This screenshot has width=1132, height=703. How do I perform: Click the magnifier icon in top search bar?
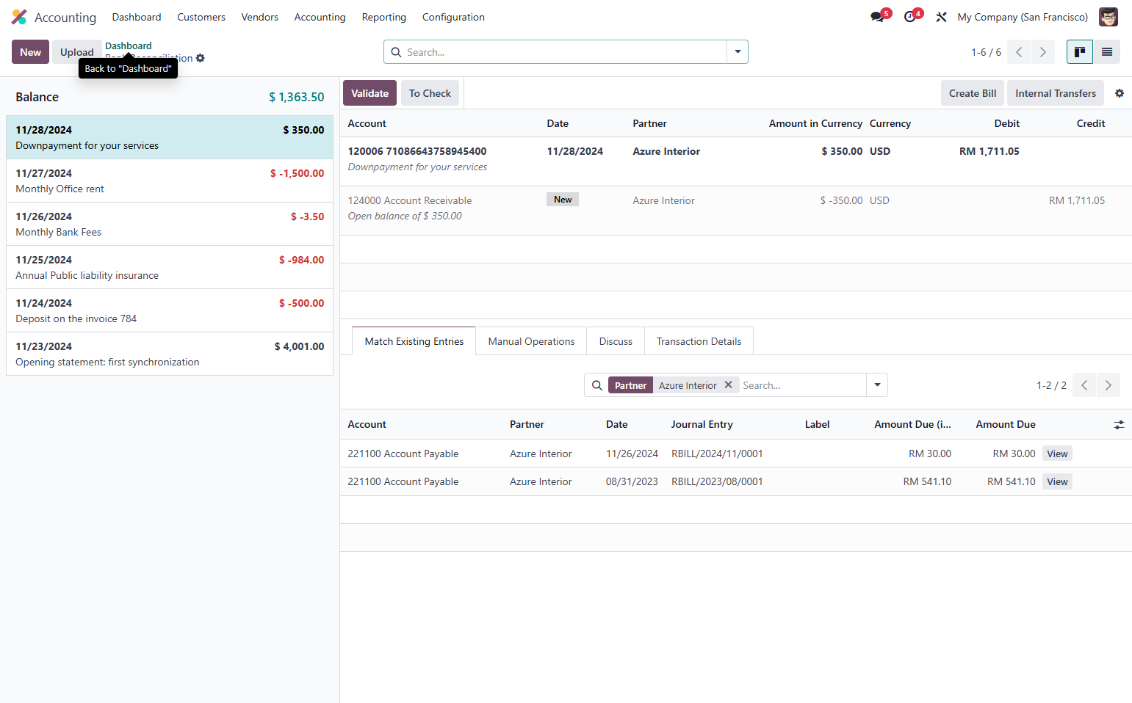tap(396, 52)
